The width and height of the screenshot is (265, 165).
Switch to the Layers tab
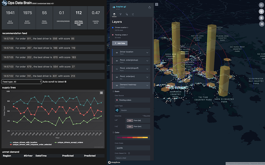tap(114, 14)
